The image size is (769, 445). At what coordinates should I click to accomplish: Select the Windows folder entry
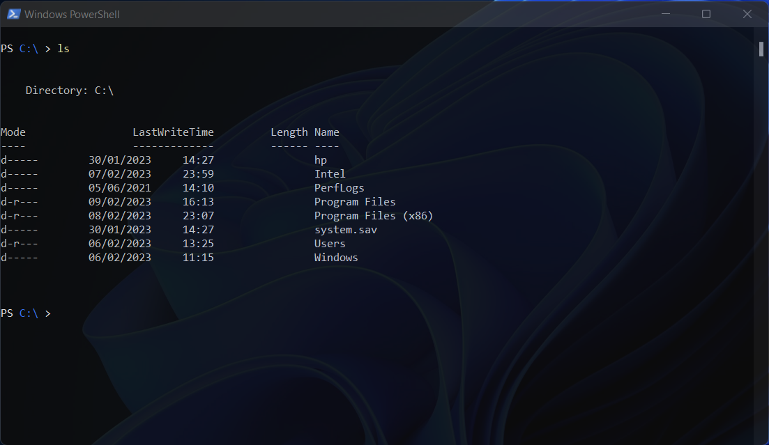click(x=336, y=257)
